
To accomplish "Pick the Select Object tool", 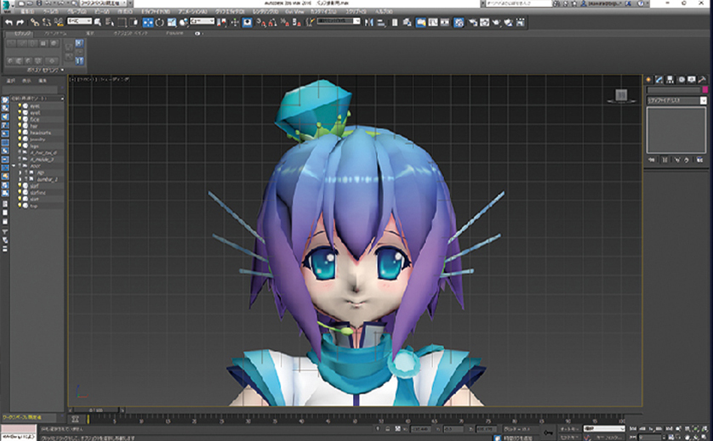I will (98, 22).
